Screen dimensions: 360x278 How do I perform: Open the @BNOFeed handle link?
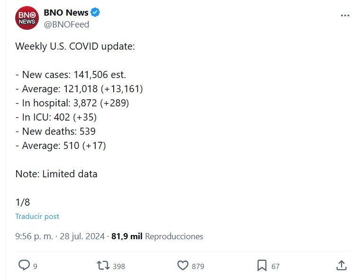[x=66, y=25]
